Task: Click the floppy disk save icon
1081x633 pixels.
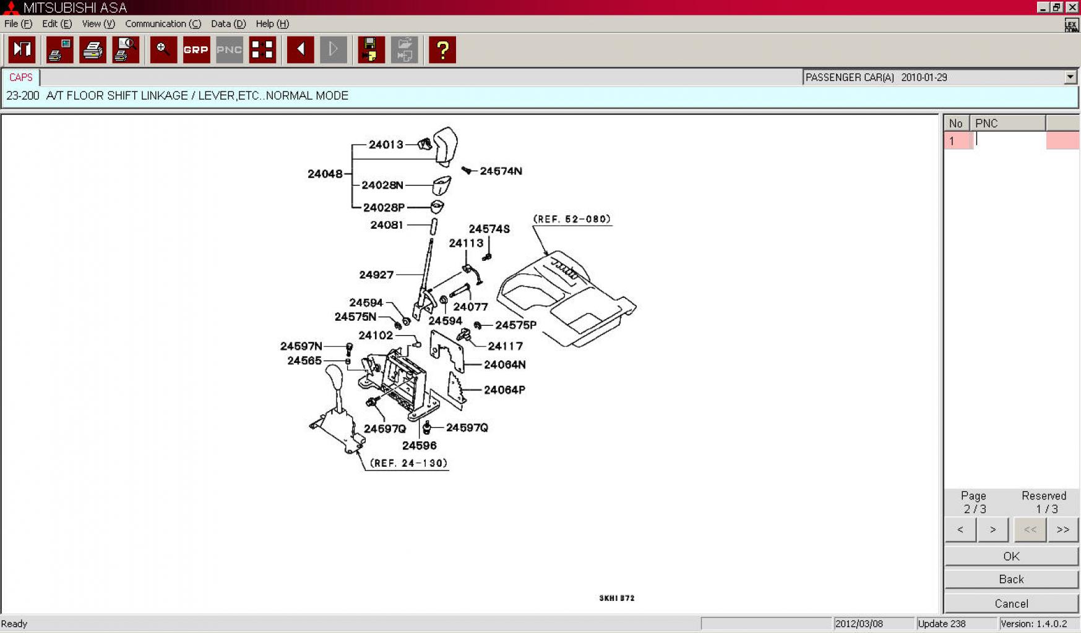Action: click(x=371, y=49)
